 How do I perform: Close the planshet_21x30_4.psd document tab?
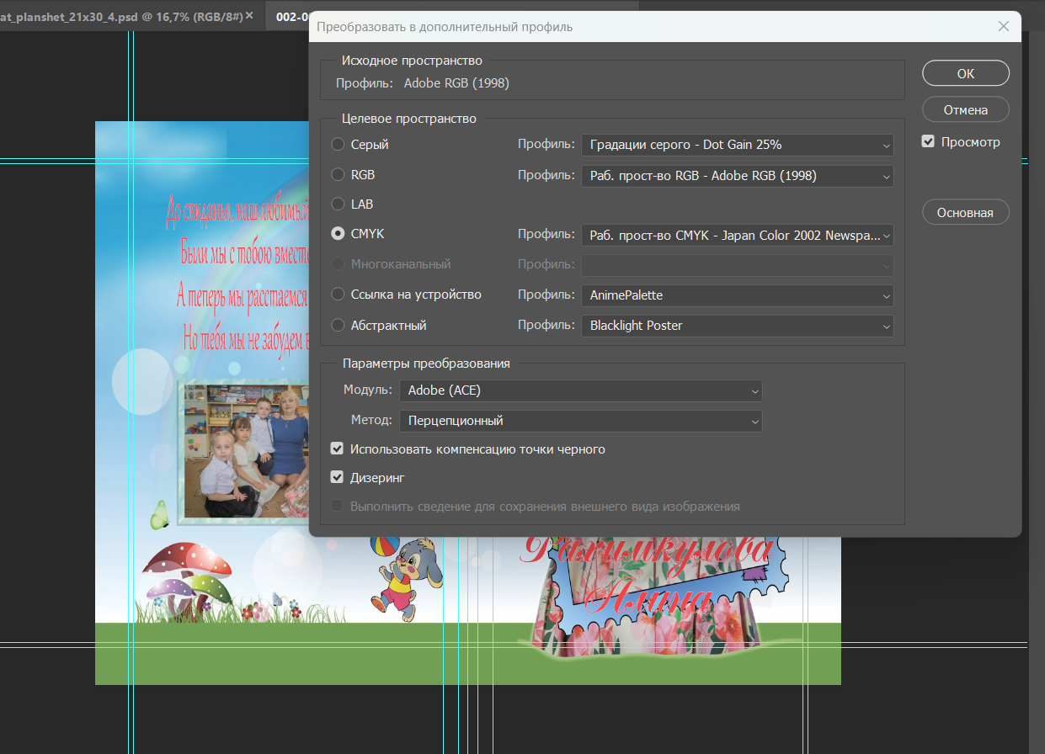[x=249, y=15]
